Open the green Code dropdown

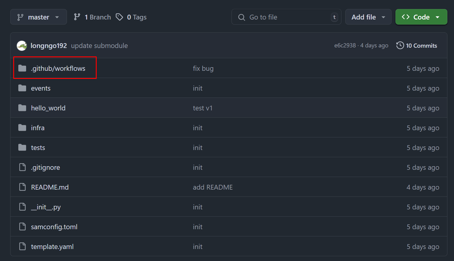tap(421, 17)
